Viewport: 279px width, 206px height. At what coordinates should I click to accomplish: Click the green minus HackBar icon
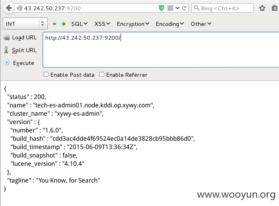55,24
